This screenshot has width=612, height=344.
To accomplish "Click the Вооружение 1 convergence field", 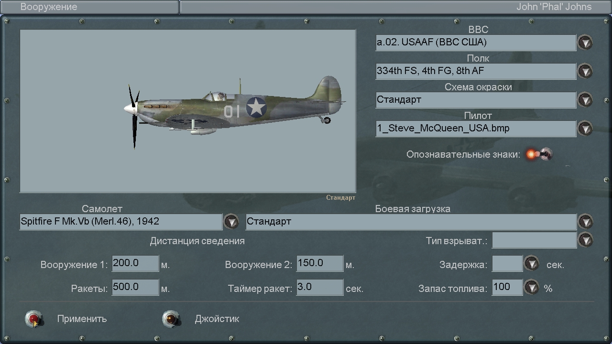I will tap(135, 263).
